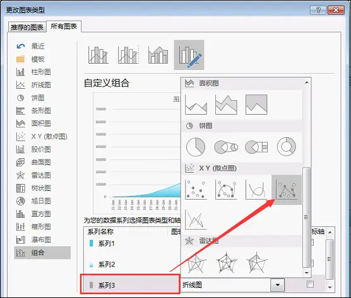Choose clustered column-line on secondary axis icon
The width and height of the screenshot is (351, 298).
(129, 55)
